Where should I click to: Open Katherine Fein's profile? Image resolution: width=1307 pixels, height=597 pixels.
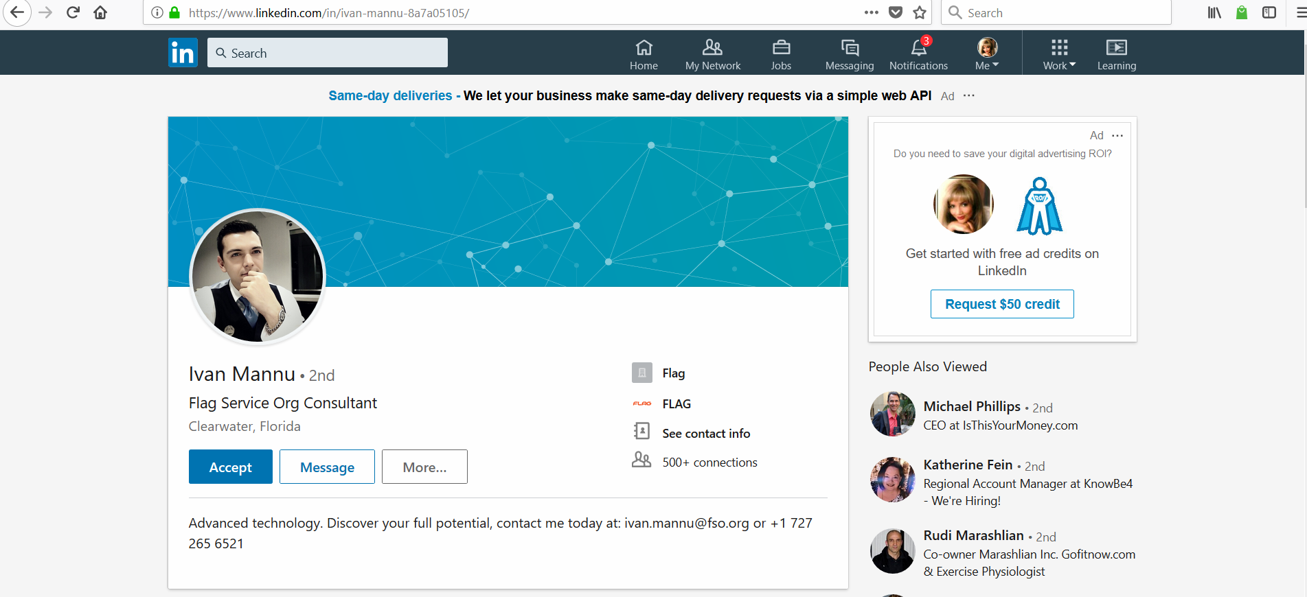[x=968, y=465]
